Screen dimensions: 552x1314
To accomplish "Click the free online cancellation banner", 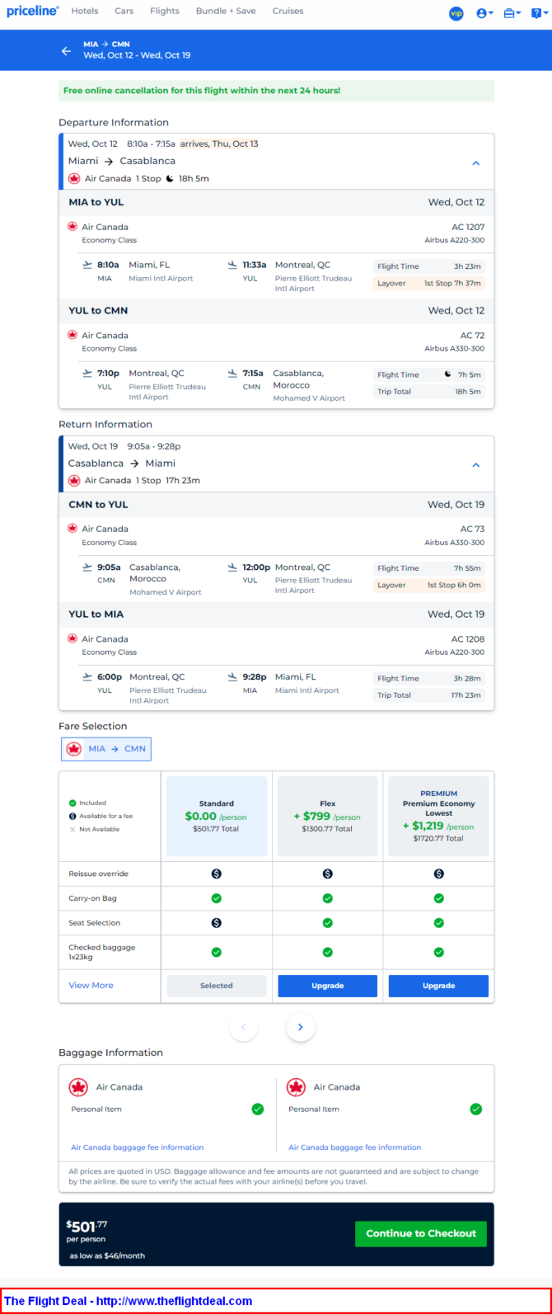I will tap(276, 91).
